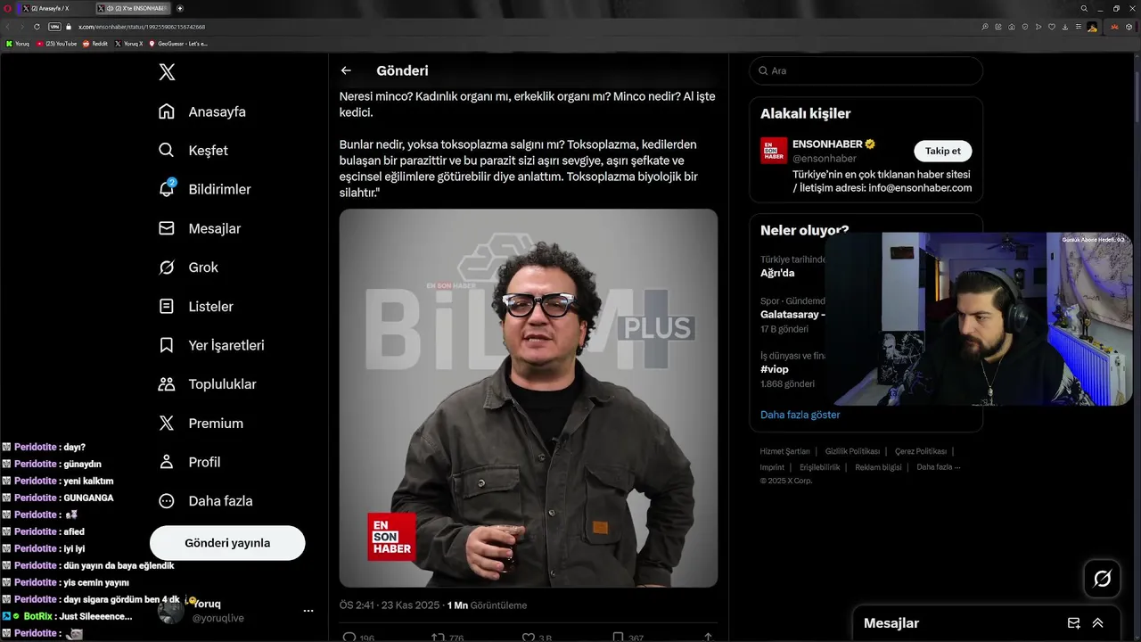Open Hizmet Şartları footer link
1141x642 pixels.
tap(785, 451)
